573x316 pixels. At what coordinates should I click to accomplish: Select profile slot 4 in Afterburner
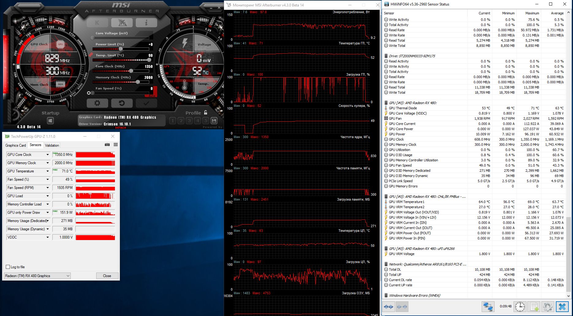tap(197, 121)
